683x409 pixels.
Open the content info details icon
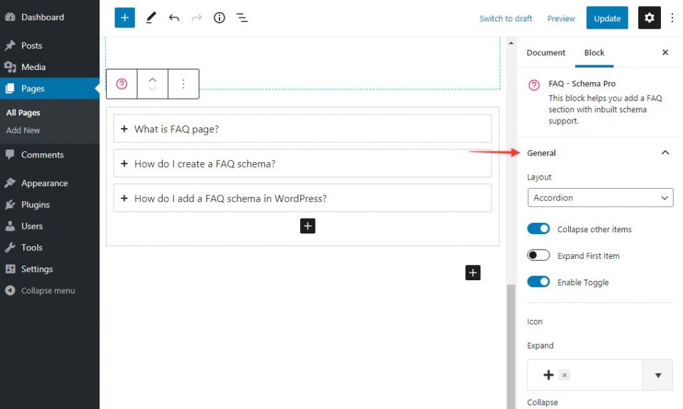(x=219, y=18)
